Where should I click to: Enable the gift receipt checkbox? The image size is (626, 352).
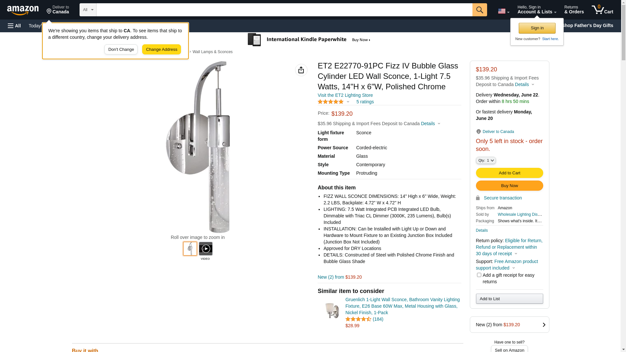(479, 275)
